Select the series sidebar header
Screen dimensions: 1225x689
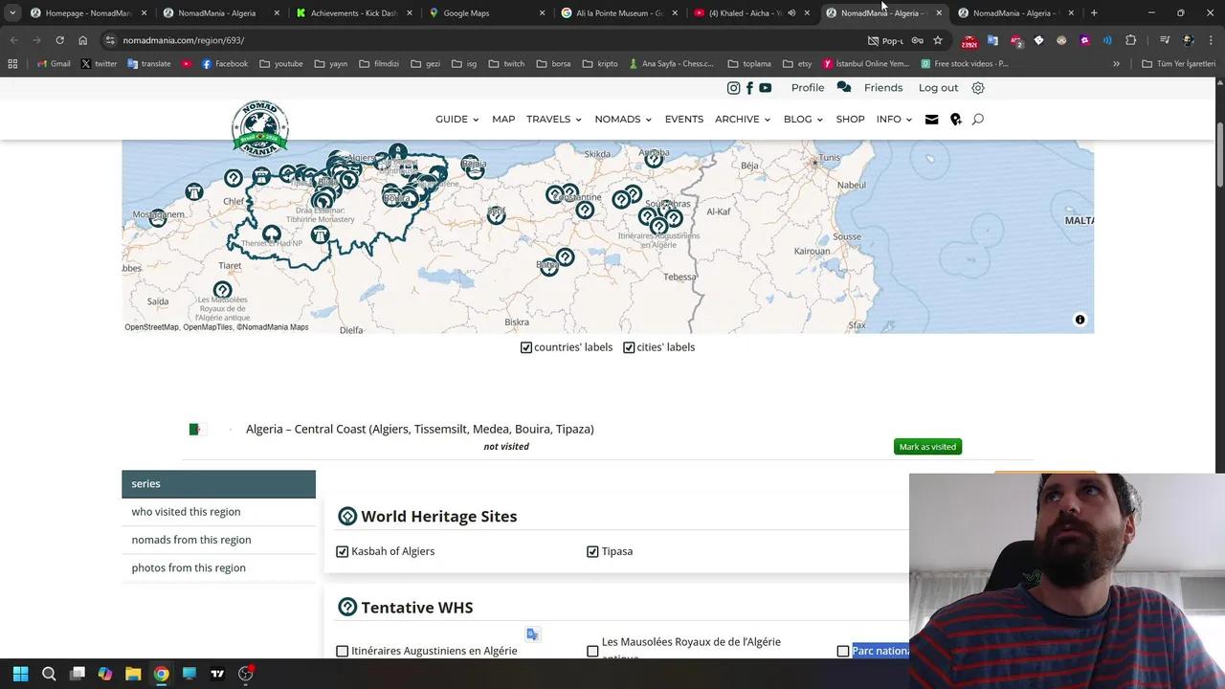(218, 484)
